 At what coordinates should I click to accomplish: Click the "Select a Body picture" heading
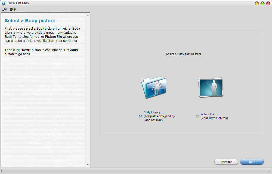click(30, 21)
